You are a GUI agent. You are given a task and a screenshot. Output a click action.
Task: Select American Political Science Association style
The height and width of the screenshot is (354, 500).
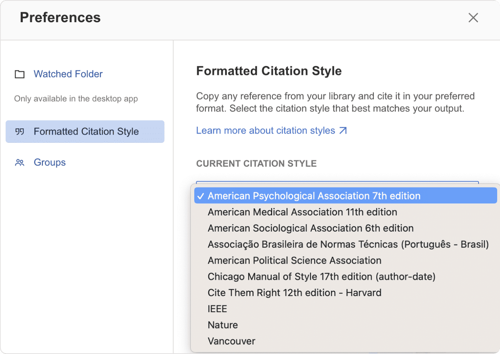[x=294, y=260]
